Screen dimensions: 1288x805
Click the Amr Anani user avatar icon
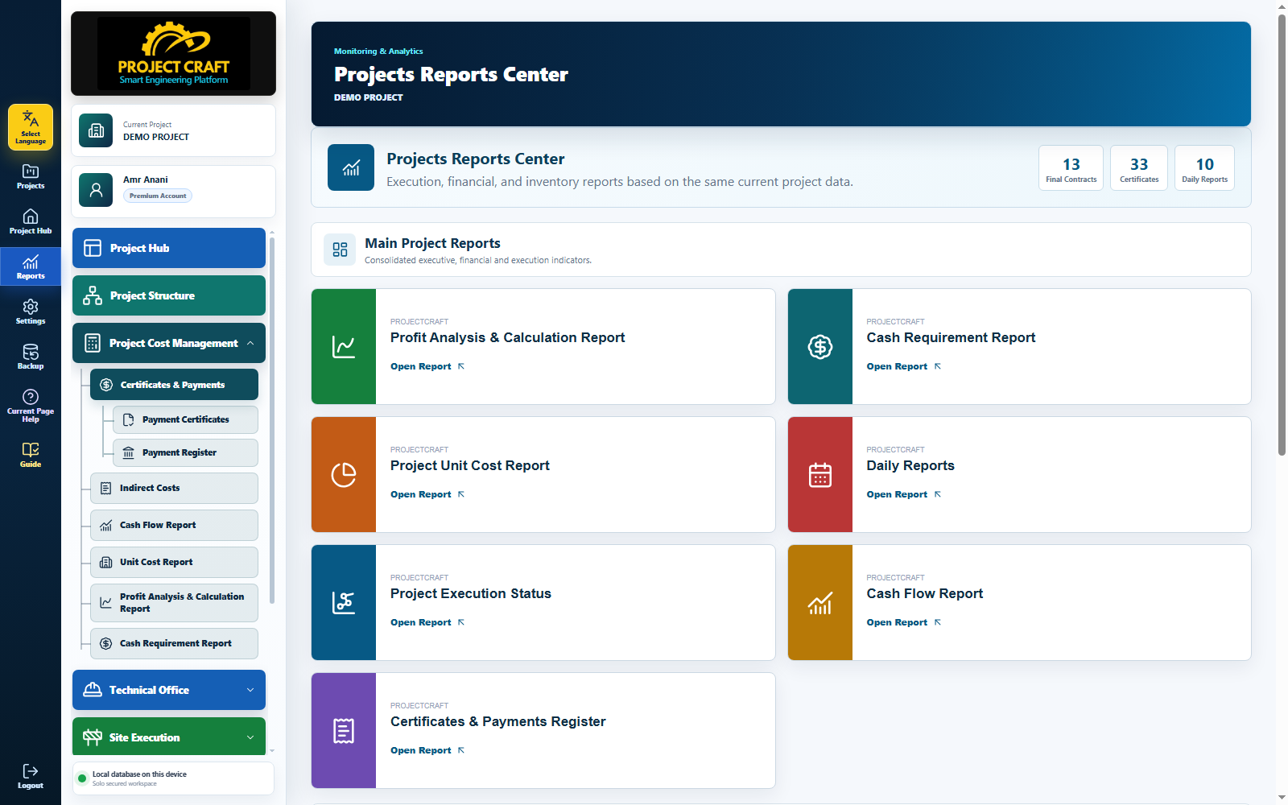[x=96, y=190]
